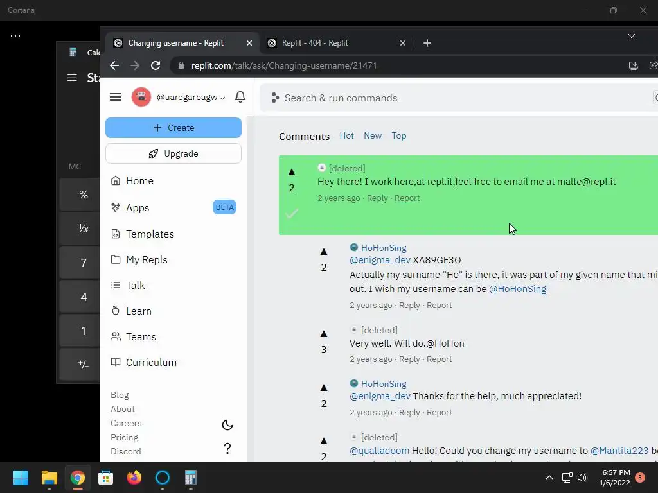
Task: Expand the @uaregarbagw account dropdown
Action: pyautogui.click(x=191, y=98)
